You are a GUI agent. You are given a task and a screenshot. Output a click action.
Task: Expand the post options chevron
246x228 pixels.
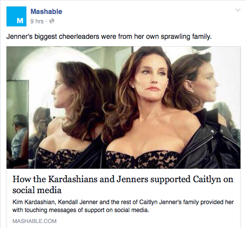point(238,10)
